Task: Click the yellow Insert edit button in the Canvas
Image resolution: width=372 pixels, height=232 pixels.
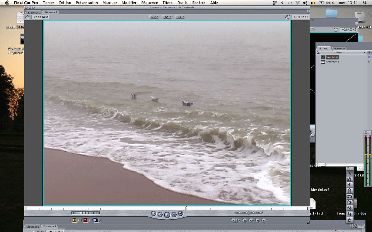Action: pos(74,220)
